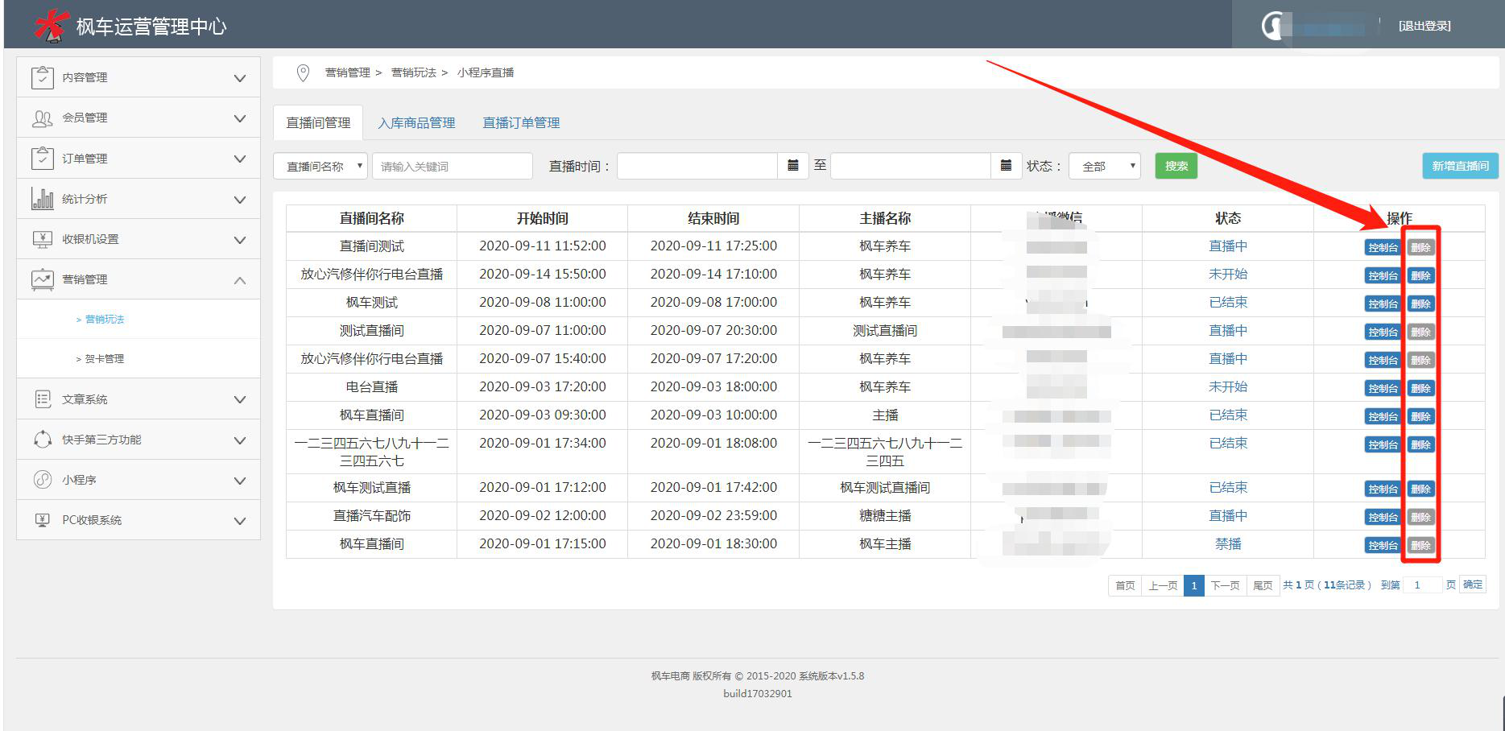This screenshot has height=731, width=1505.
Task: Open 控制台 for the 直播间测试 row
Action: coord(1382,248)
